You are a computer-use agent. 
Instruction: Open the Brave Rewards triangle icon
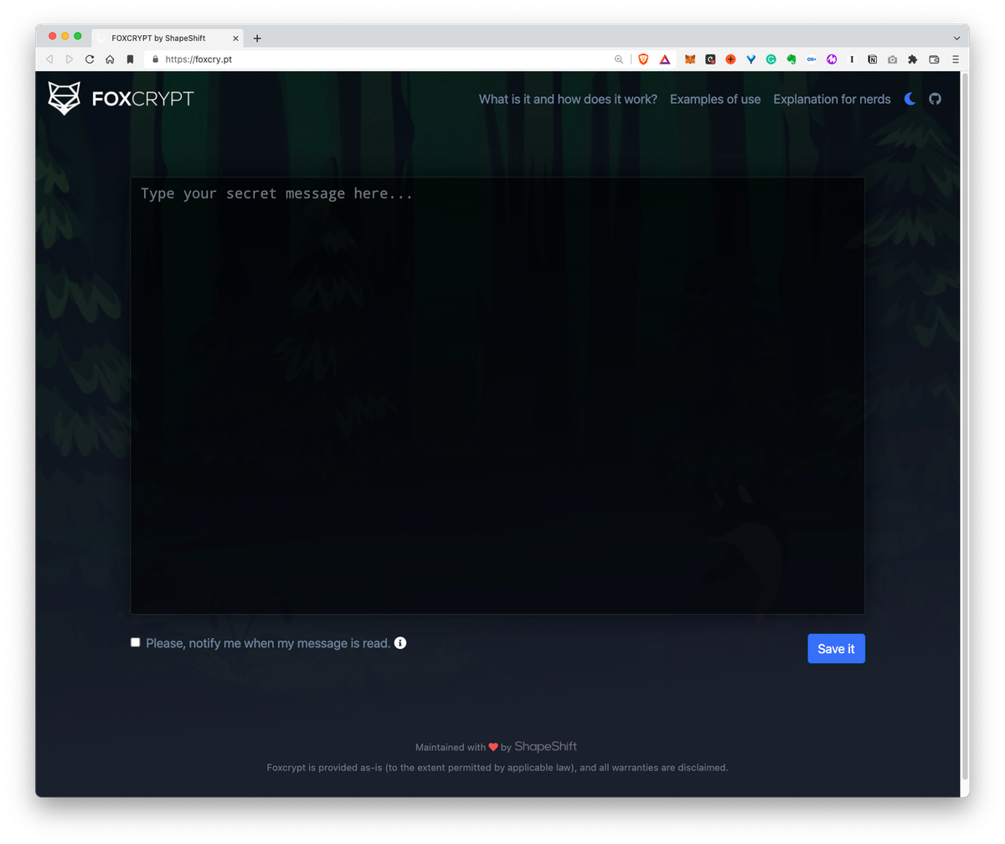pos(665,59)
